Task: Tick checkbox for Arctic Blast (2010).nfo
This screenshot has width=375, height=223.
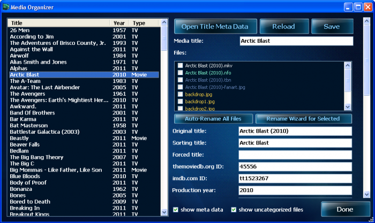Action: pos(181,73)
